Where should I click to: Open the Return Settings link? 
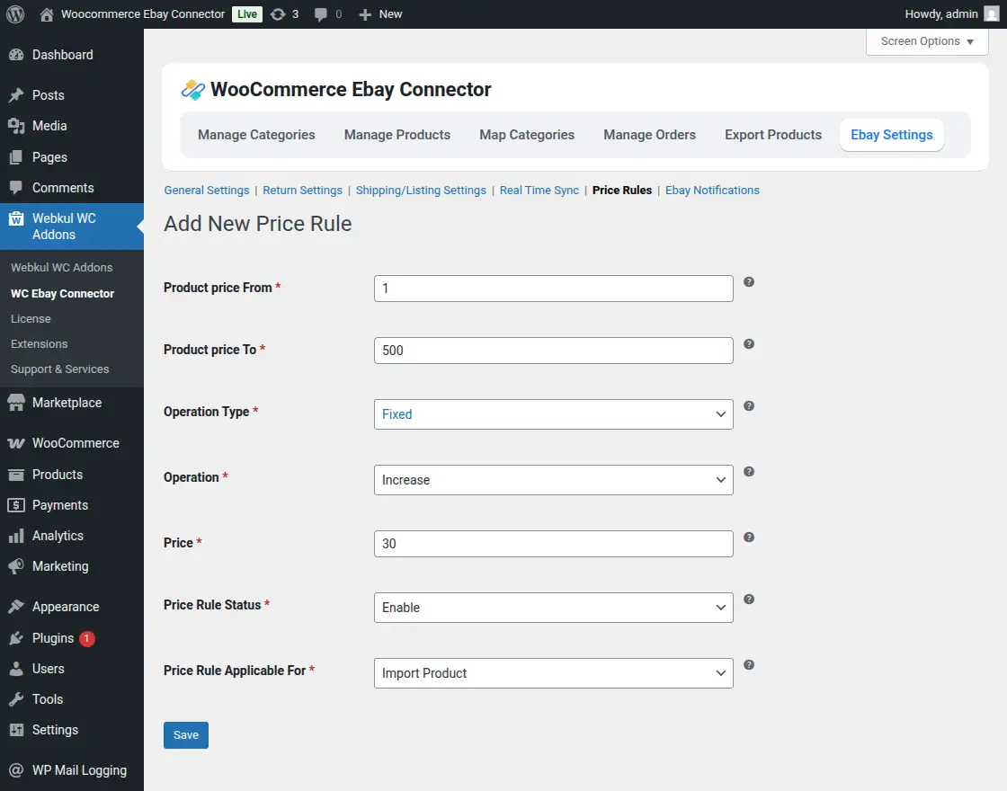coord(302,190)
